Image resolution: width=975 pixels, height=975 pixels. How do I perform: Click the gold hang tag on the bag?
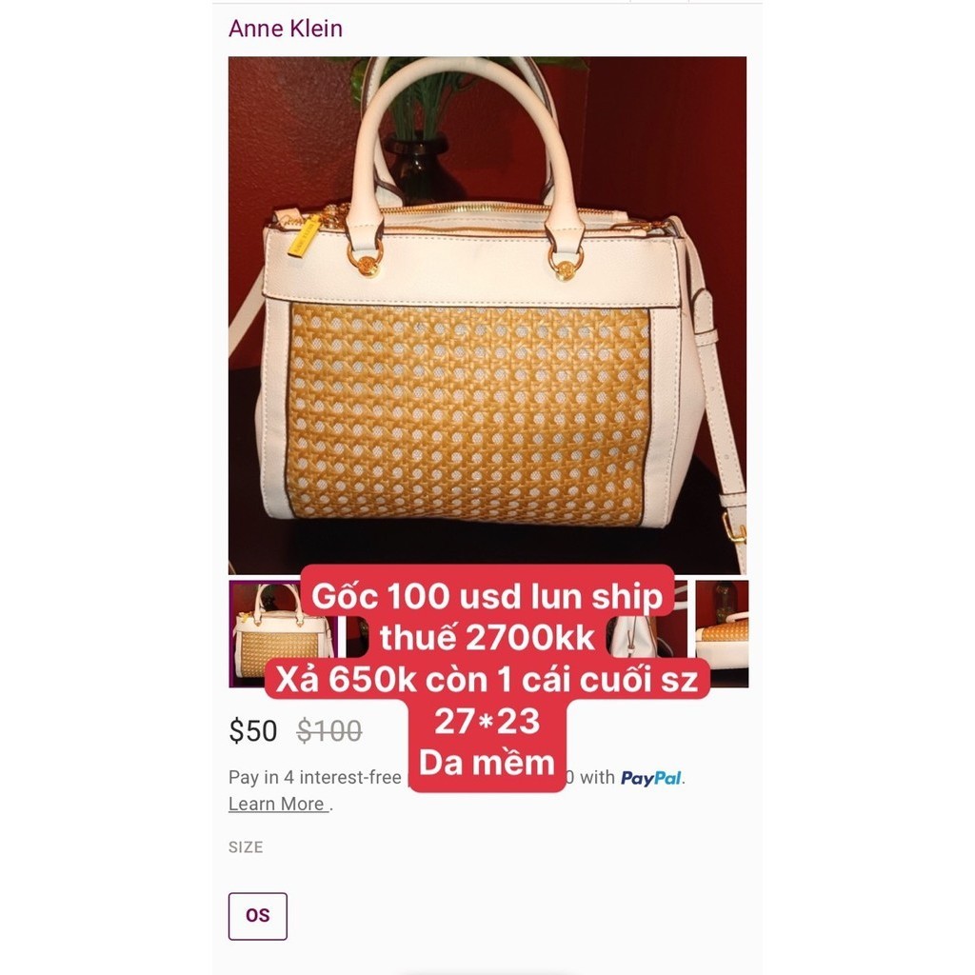click(305, 236)
